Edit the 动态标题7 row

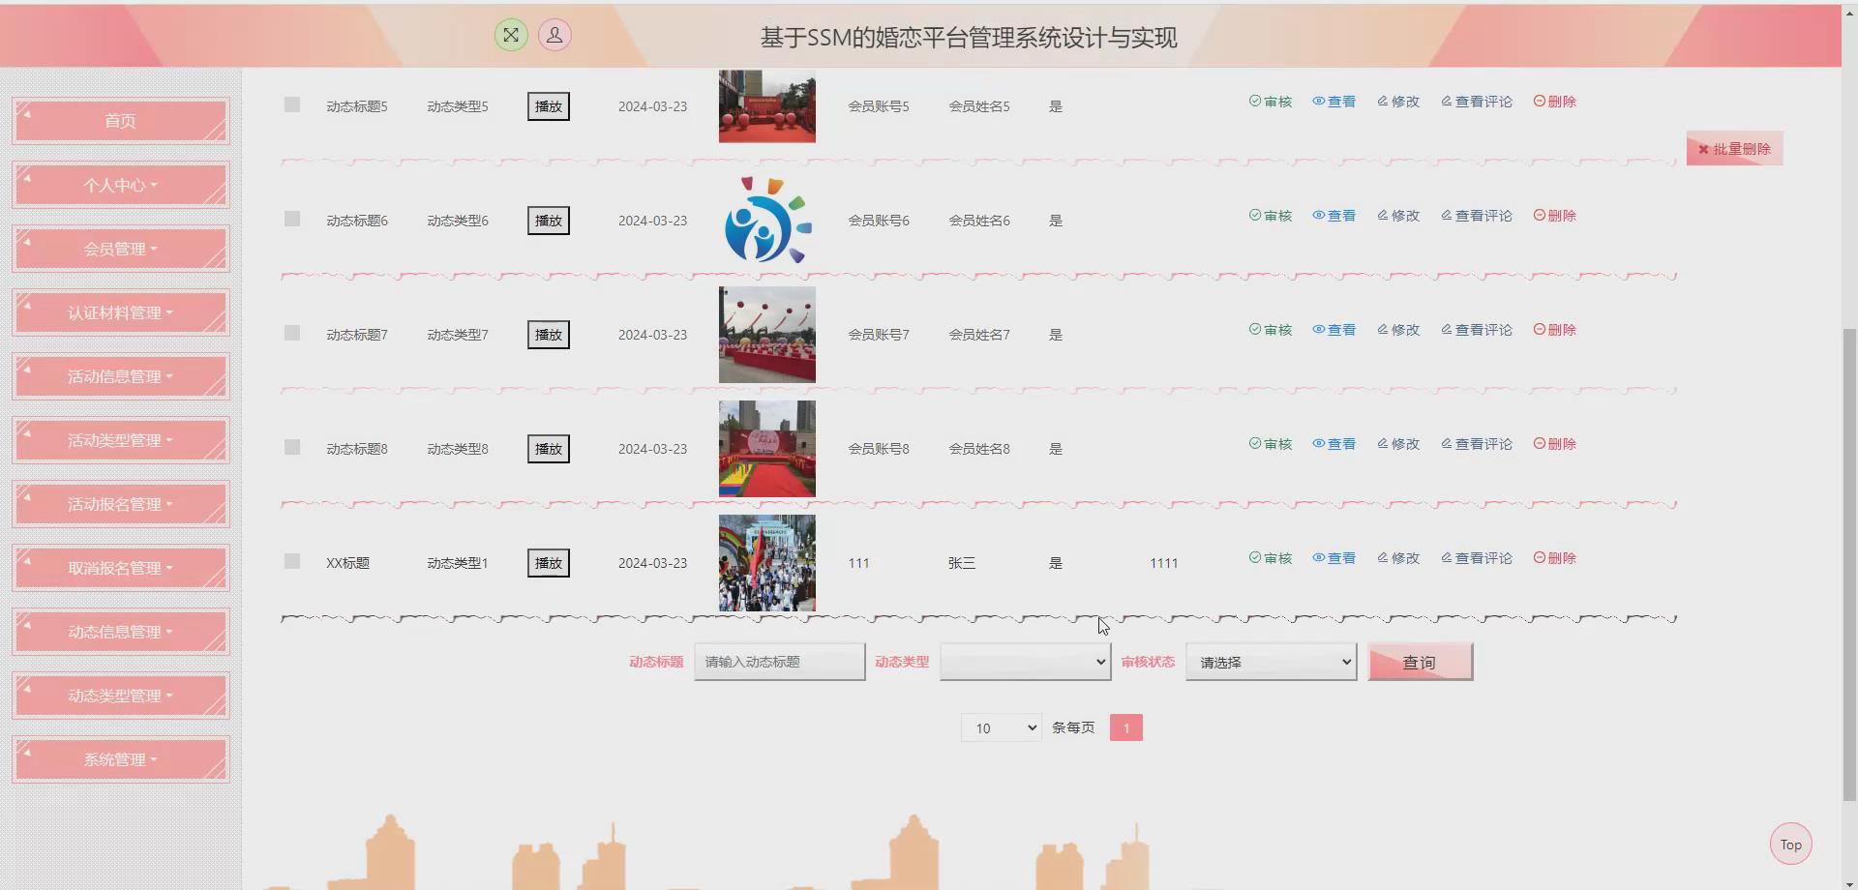point(1398,330)
